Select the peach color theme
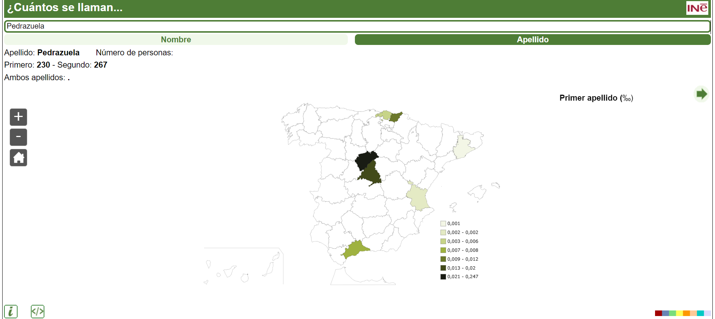Viewport: 715px width, 319px height. pos(693,313)
